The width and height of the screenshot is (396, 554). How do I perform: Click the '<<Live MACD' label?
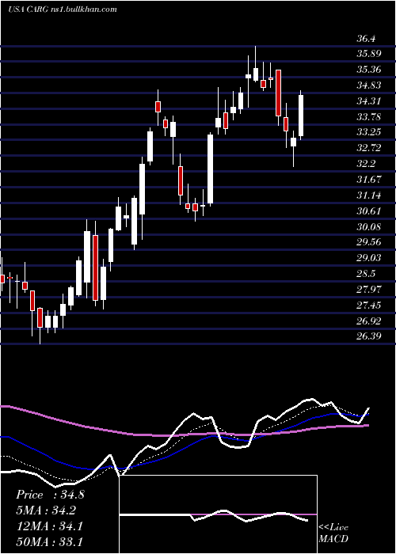coord(333,533)
